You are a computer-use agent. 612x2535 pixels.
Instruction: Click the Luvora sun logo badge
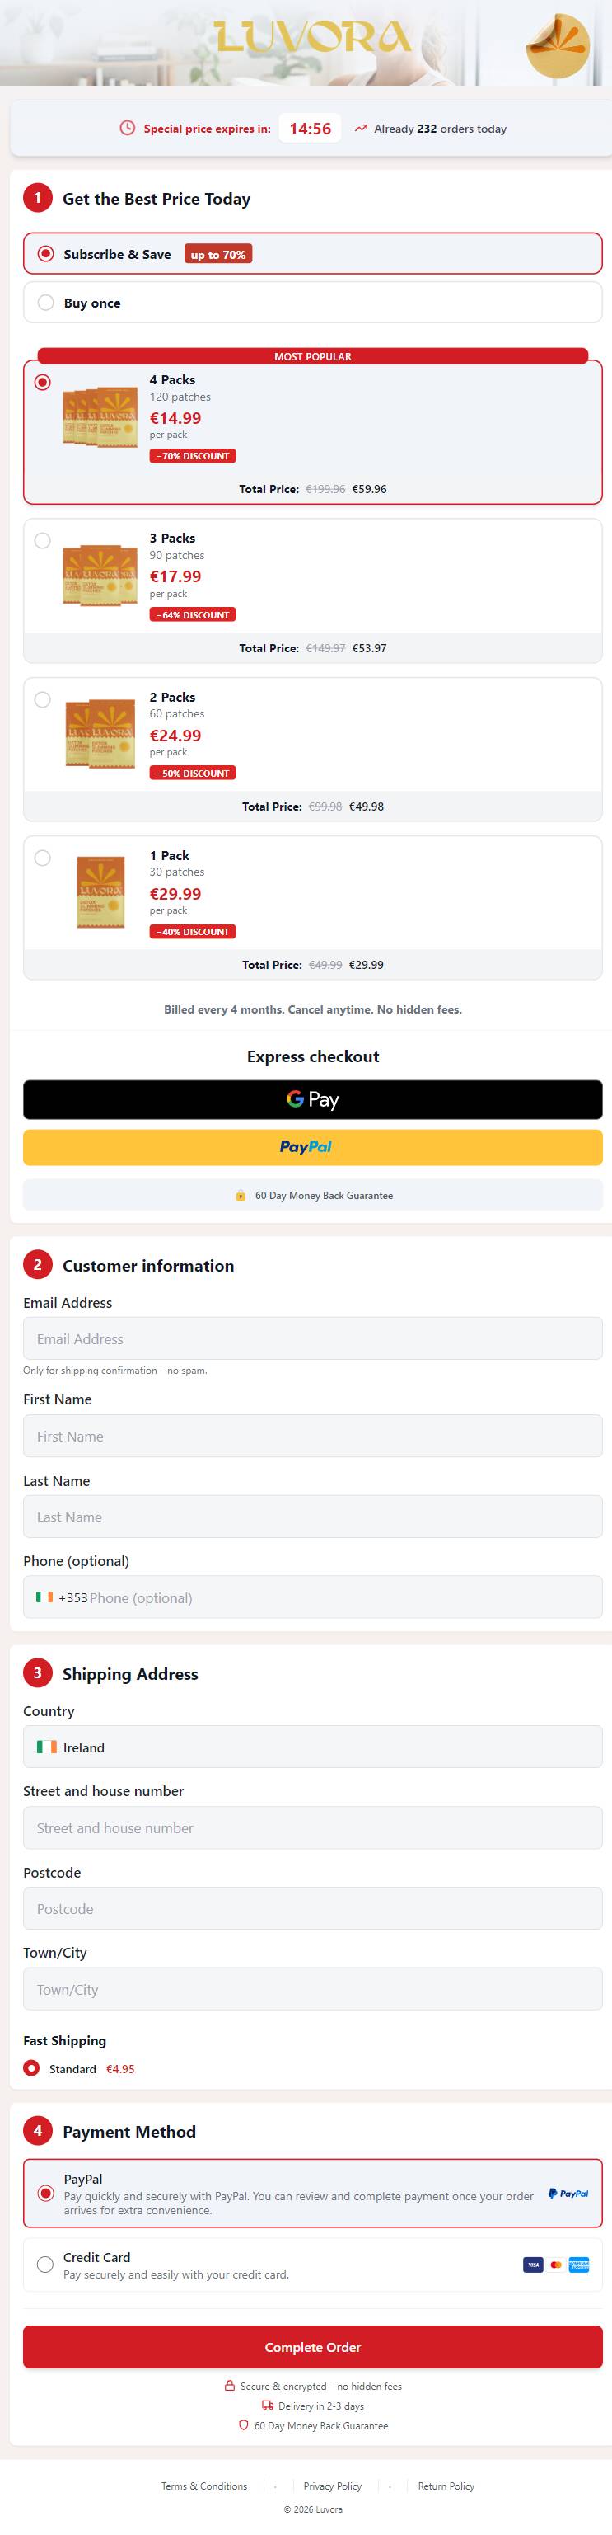coord(557,46)
